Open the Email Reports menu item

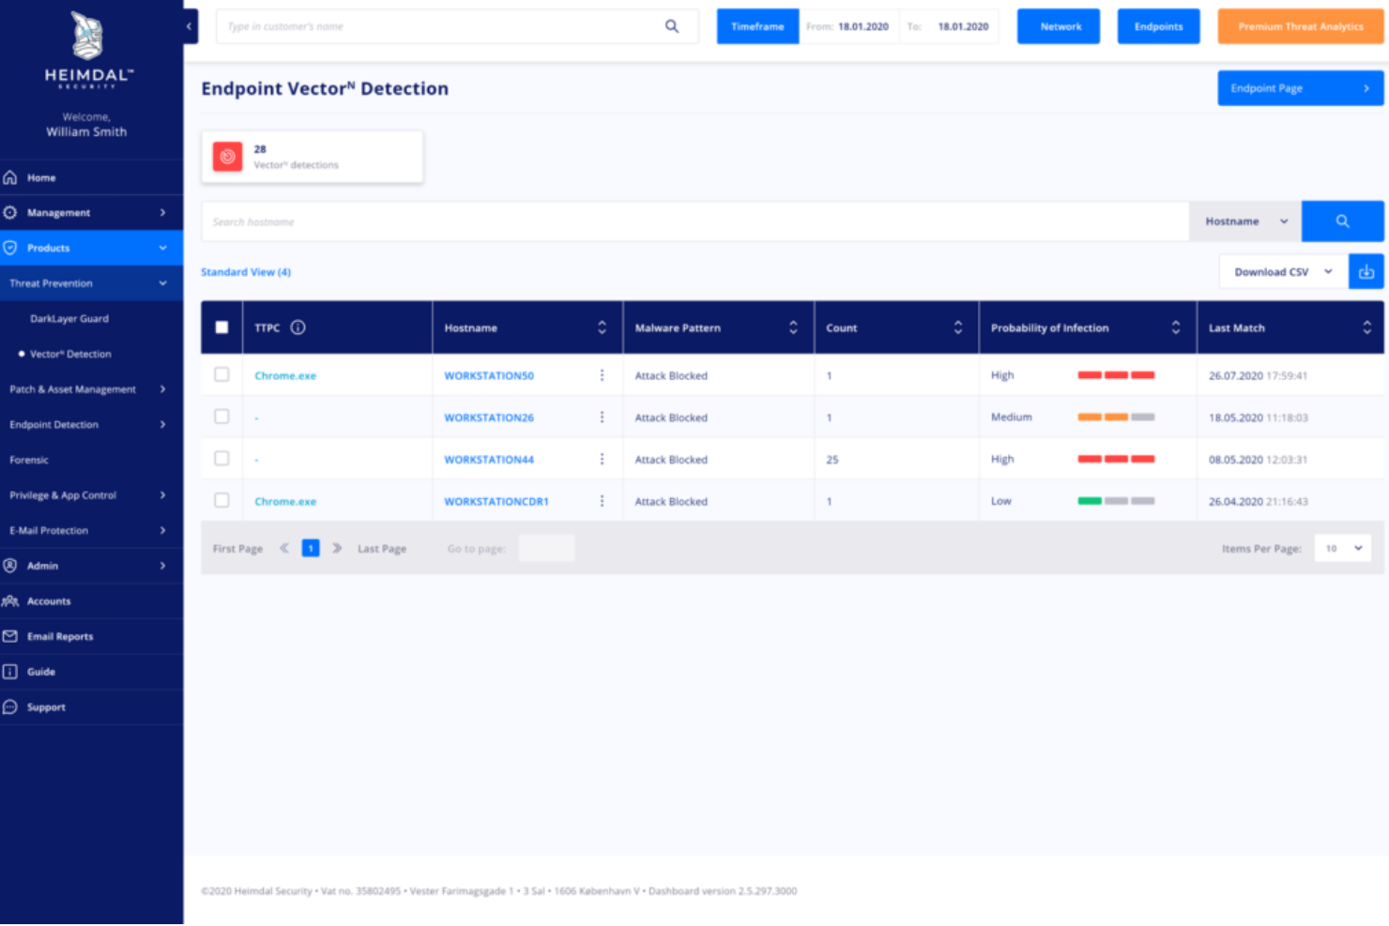click(x=60, y=636)
